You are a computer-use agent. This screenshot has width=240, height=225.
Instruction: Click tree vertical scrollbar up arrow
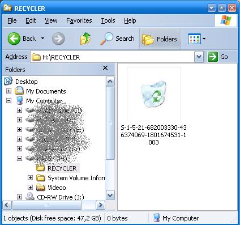110,82
